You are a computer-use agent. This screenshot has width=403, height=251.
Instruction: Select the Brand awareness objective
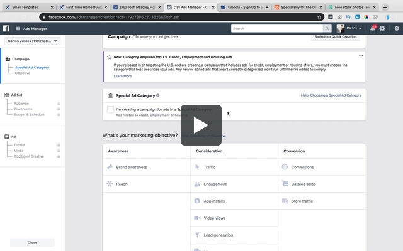(x=147, y=167)
